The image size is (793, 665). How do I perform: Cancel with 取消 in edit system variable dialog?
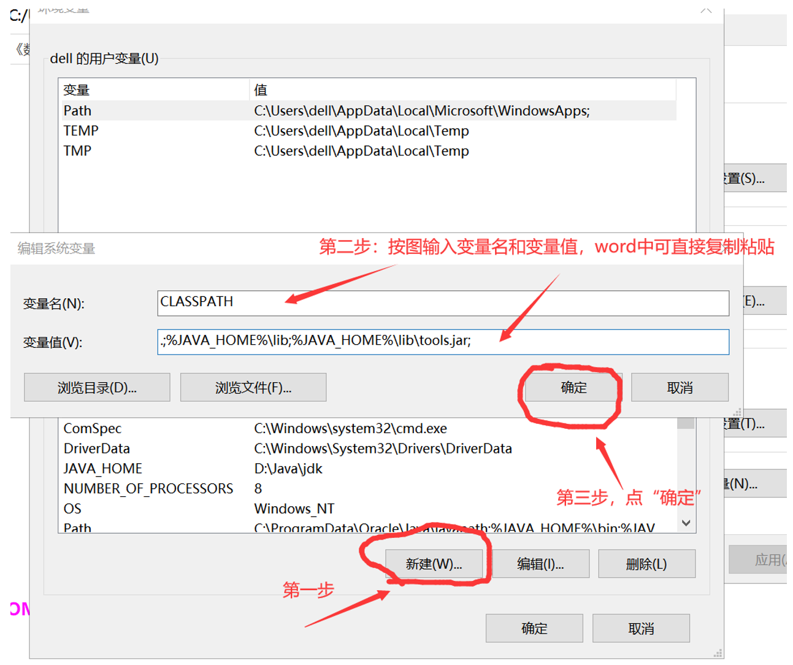(680, 387)
